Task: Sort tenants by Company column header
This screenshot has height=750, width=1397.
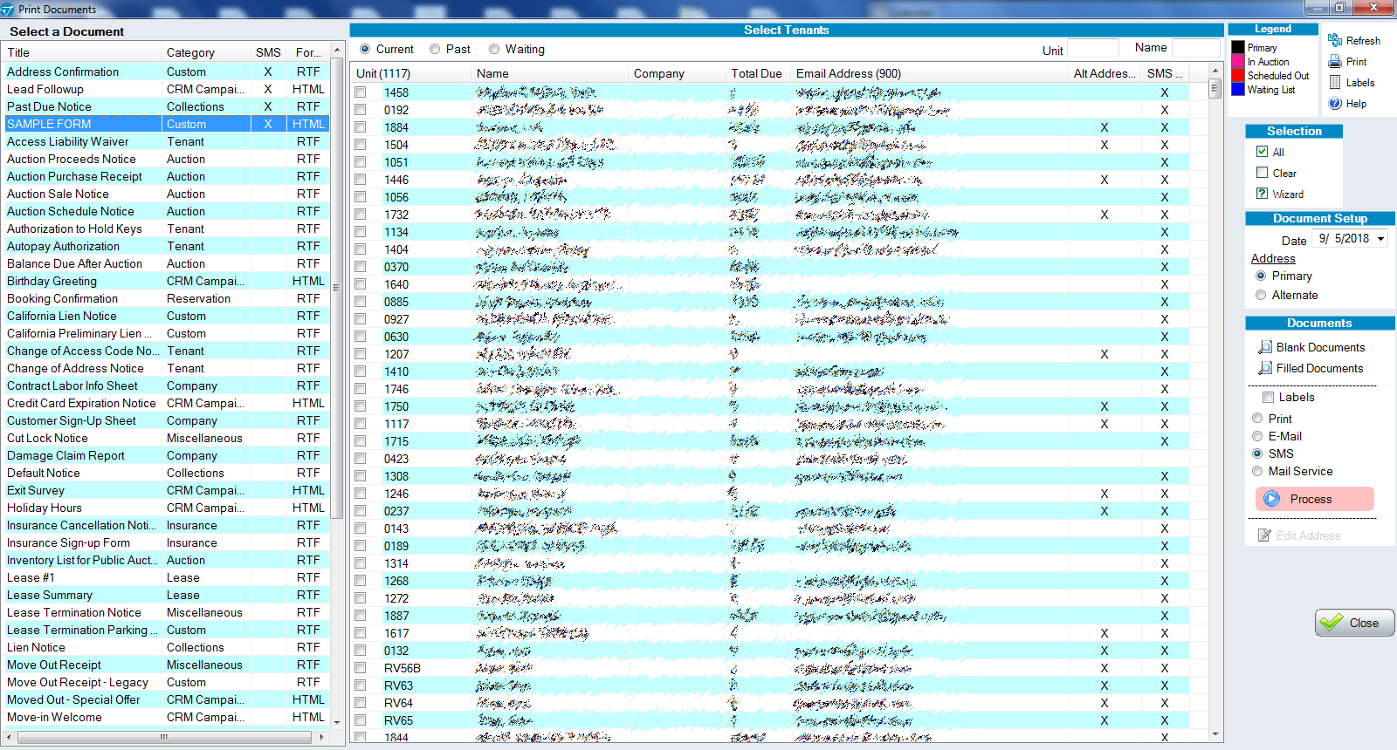Action: pyautogui.click(x=678, y=73)
